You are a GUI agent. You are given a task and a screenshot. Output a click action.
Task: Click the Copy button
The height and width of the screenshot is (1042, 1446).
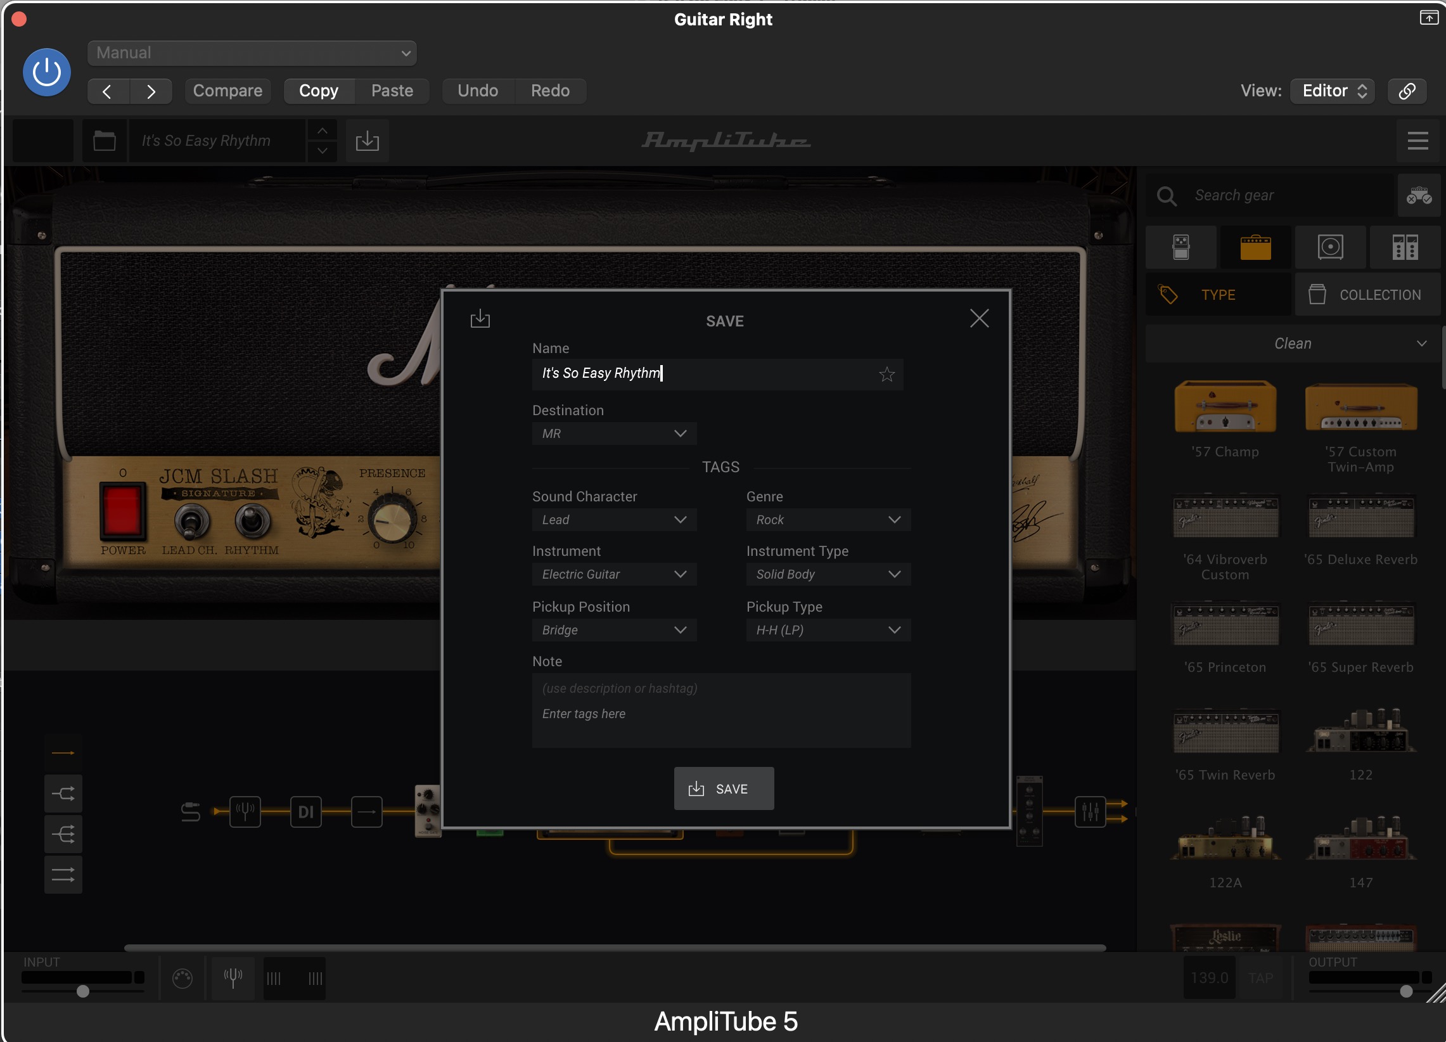319,91
